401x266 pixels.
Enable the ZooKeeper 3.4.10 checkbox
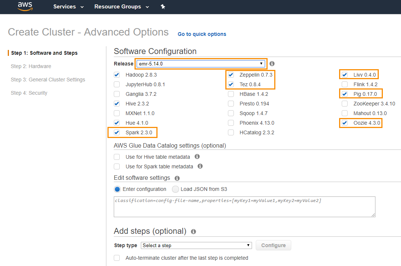(345, 104)
